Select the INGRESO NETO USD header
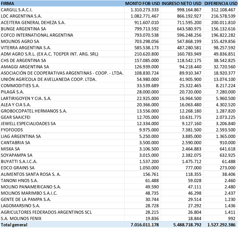Image resolution: width=238 pixels, height=228 pixels. pos(182,3)
